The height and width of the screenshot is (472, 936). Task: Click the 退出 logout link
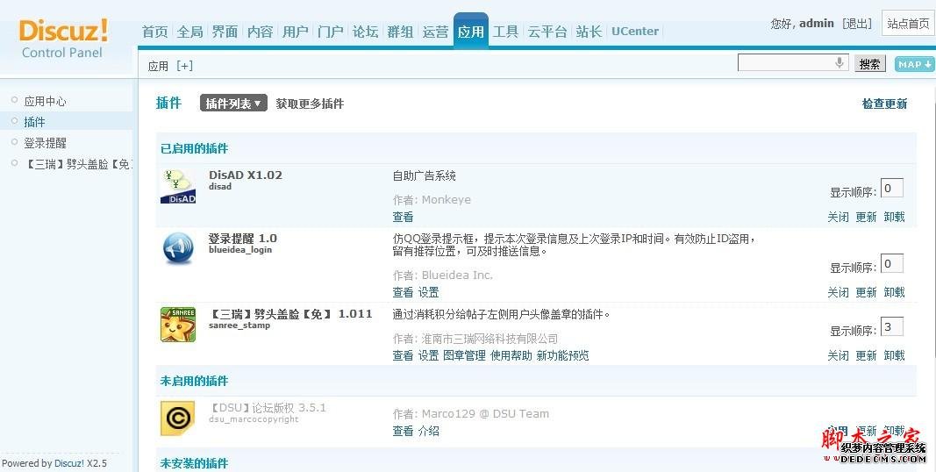coord(857,24)
